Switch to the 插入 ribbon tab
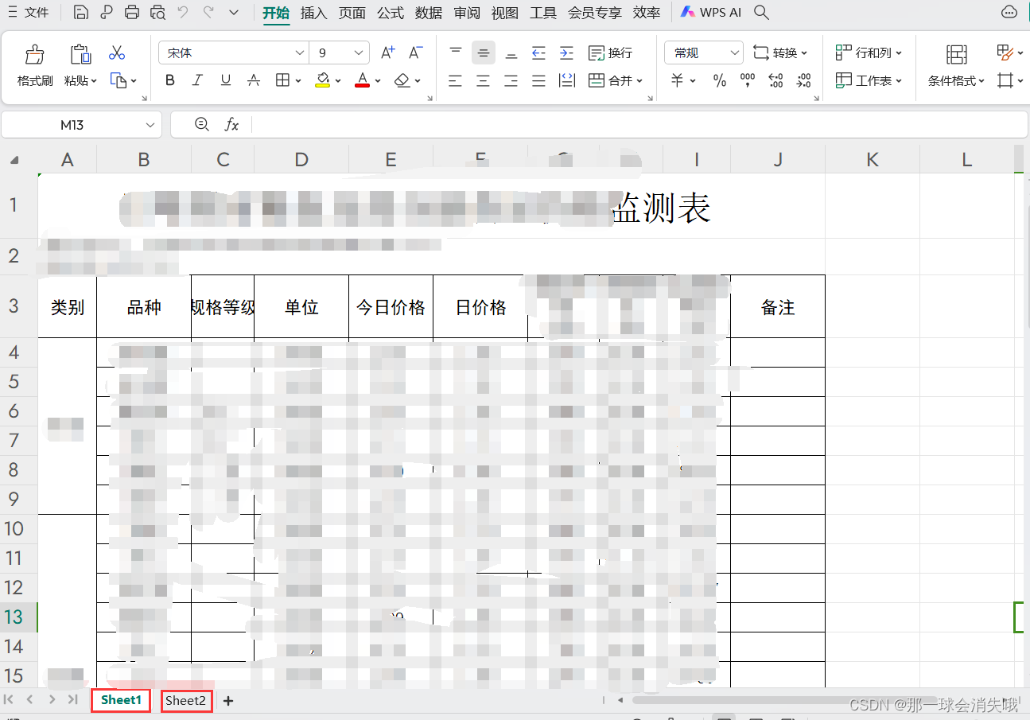The width and height of the screenshot is (1030, 720). (313, 13)
